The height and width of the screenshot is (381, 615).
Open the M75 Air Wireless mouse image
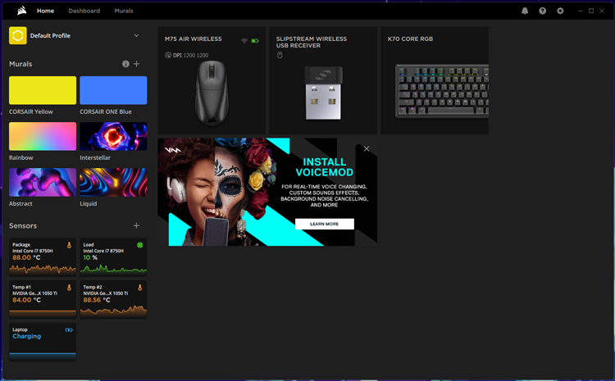pyautogui.click(x=212, y=93)
